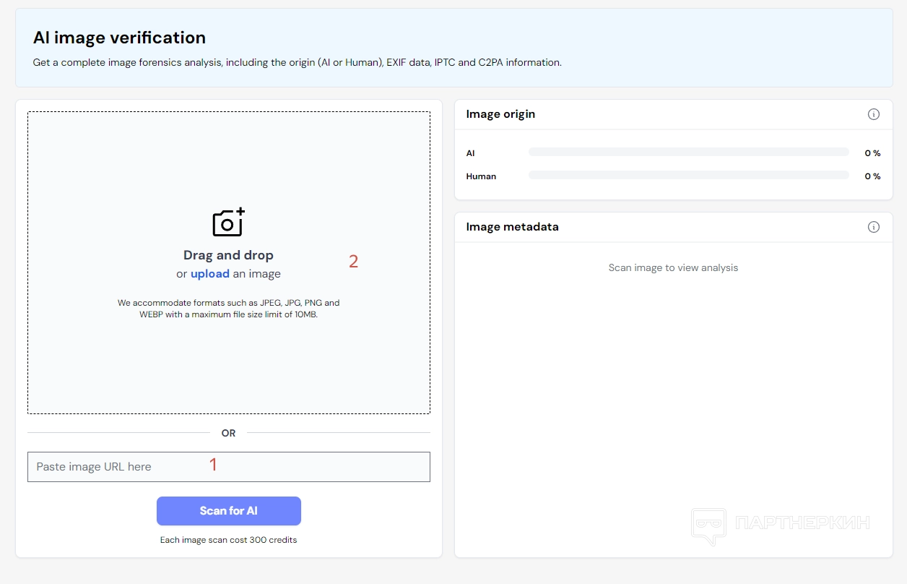The height and width of the screenshot is (584, 907).
Task: Click the Human percentage progress bar
Action: (x=688, y=176)
